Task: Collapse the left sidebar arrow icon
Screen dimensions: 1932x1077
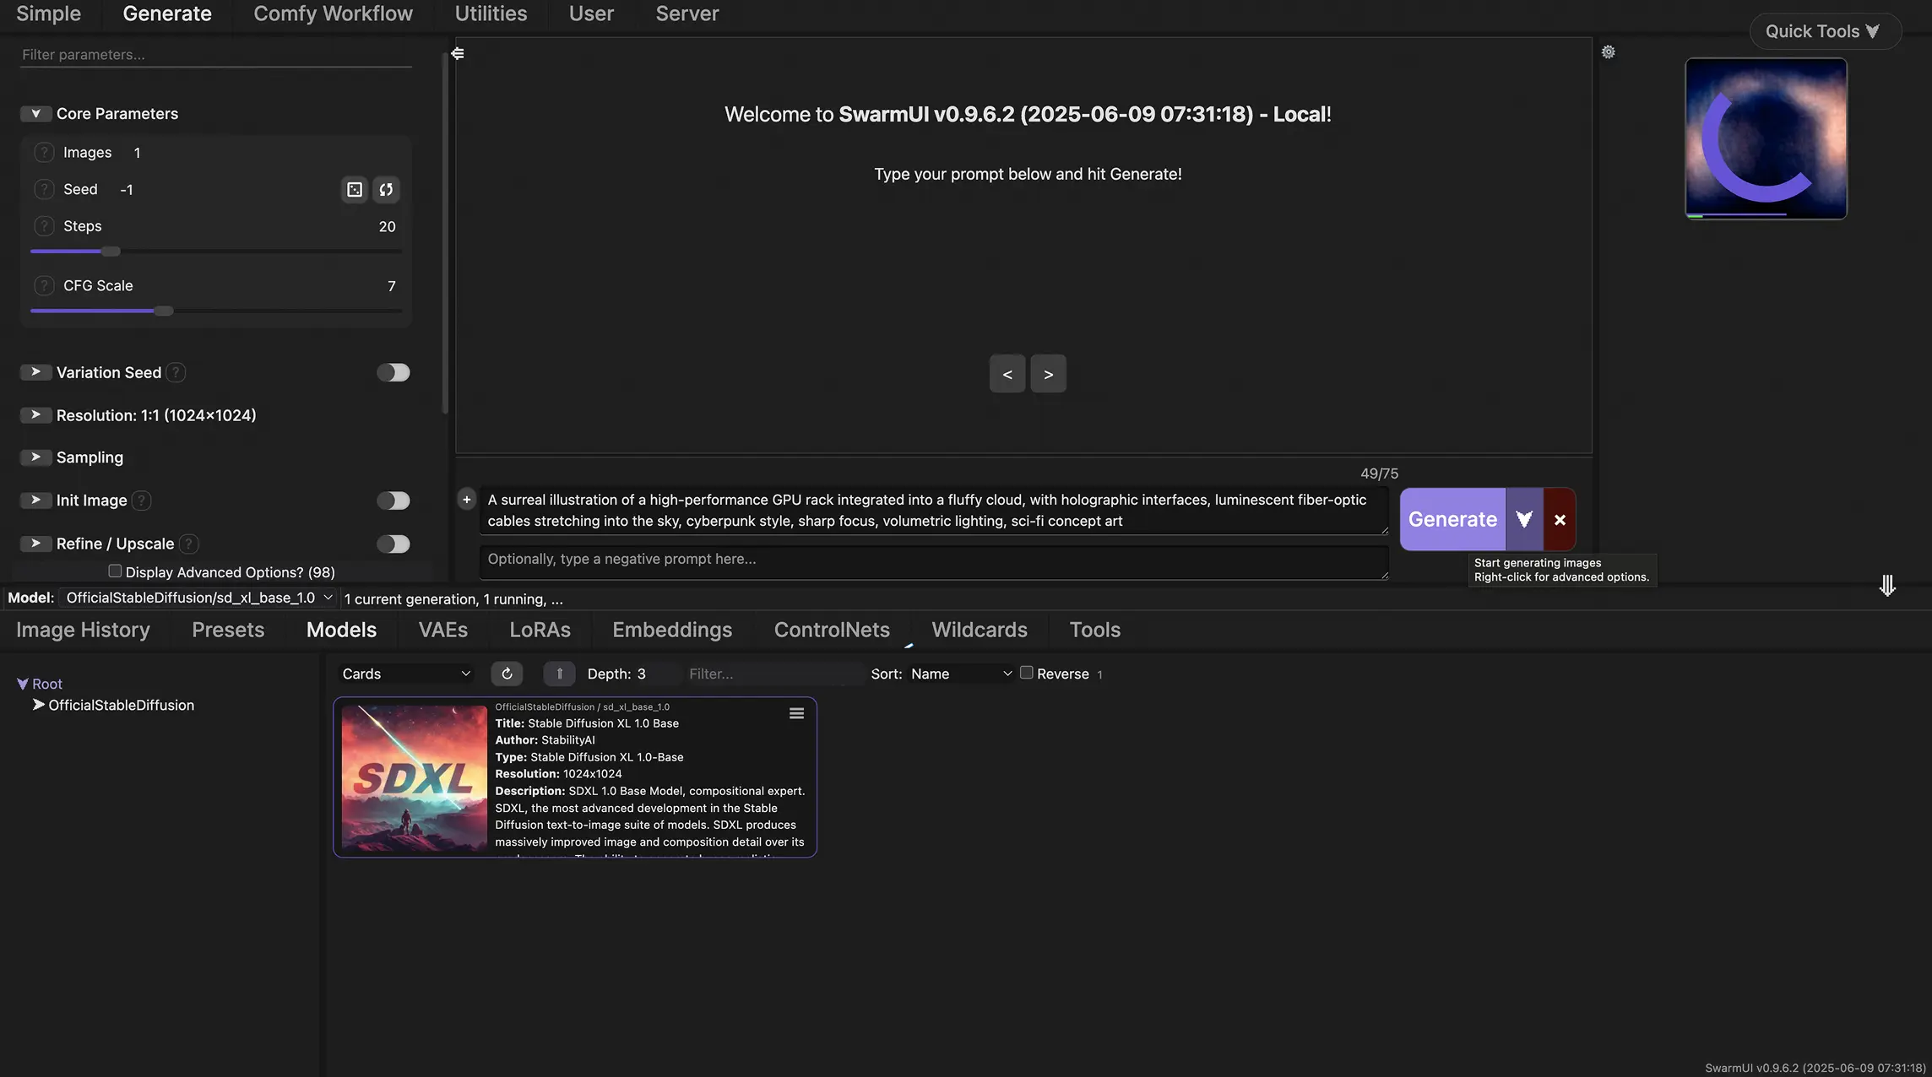Action: pyautogui.click(x=458, y=53)
